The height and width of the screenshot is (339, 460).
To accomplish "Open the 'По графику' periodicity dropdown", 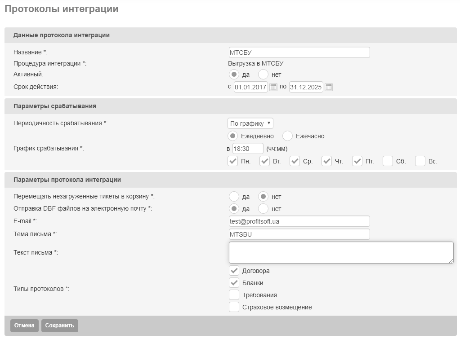I will coord(250,123).
